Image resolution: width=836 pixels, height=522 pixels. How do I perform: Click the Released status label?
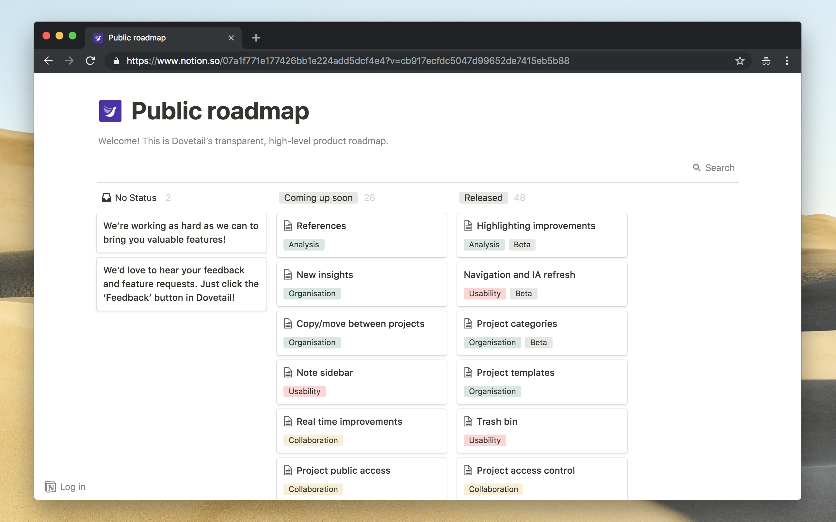pos(483,197)
